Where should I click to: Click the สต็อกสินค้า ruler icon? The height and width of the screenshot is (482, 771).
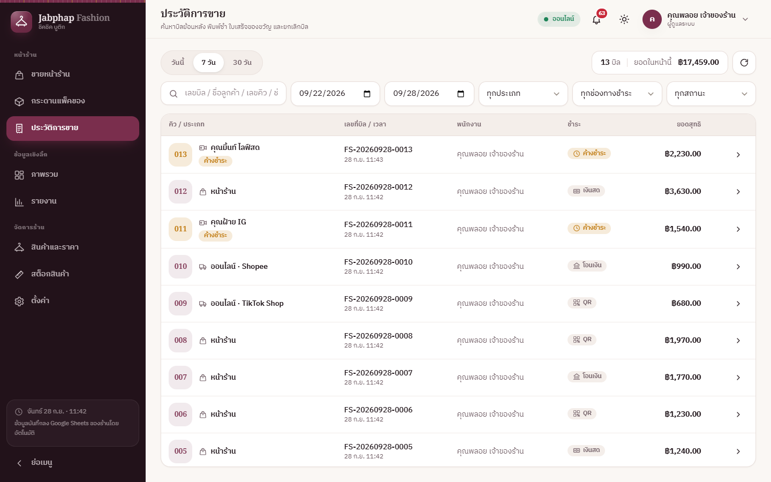coord(19,274)
